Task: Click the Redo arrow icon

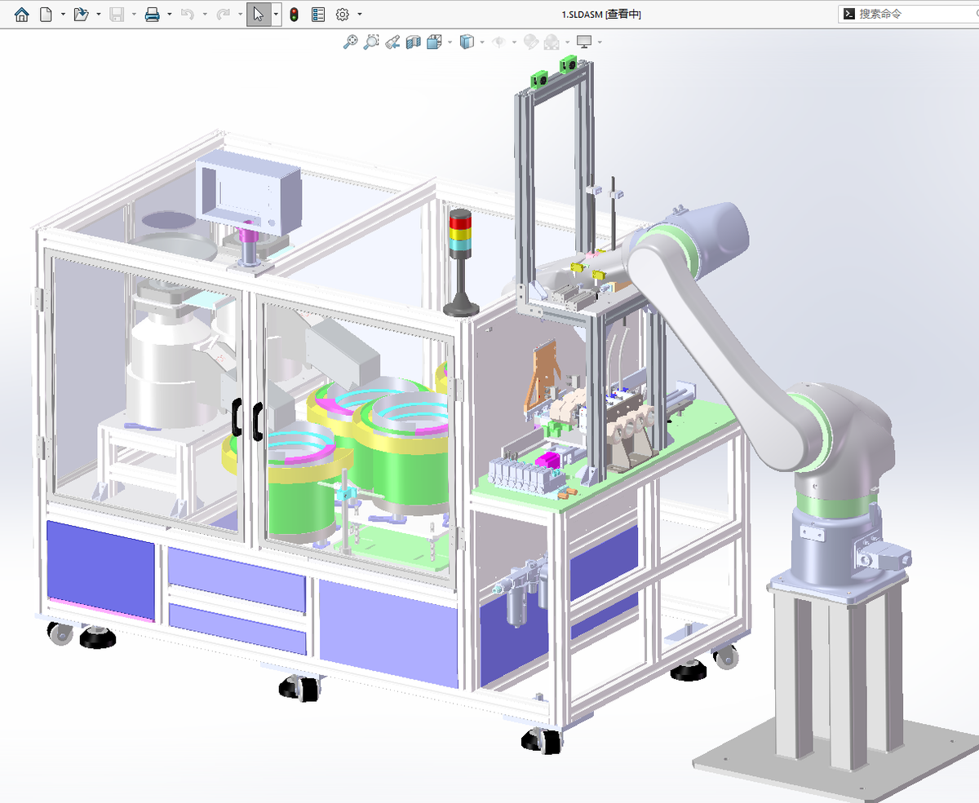Action: tap(223, 14)
